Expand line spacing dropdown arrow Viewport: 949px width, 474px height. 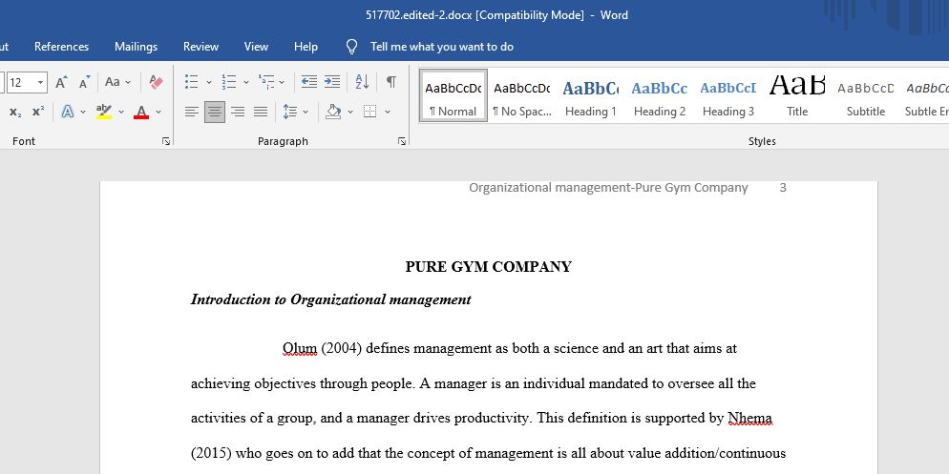tap(306, 112)
